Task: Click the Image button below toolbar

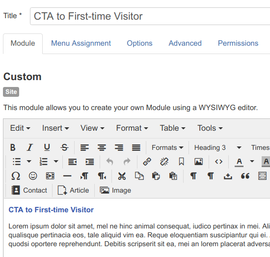Action: coord(115,190)
